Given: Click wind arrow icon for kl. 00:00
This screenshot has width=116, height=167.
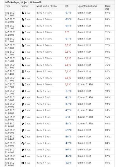Looking at the screenshot, I should coord(23,163).
